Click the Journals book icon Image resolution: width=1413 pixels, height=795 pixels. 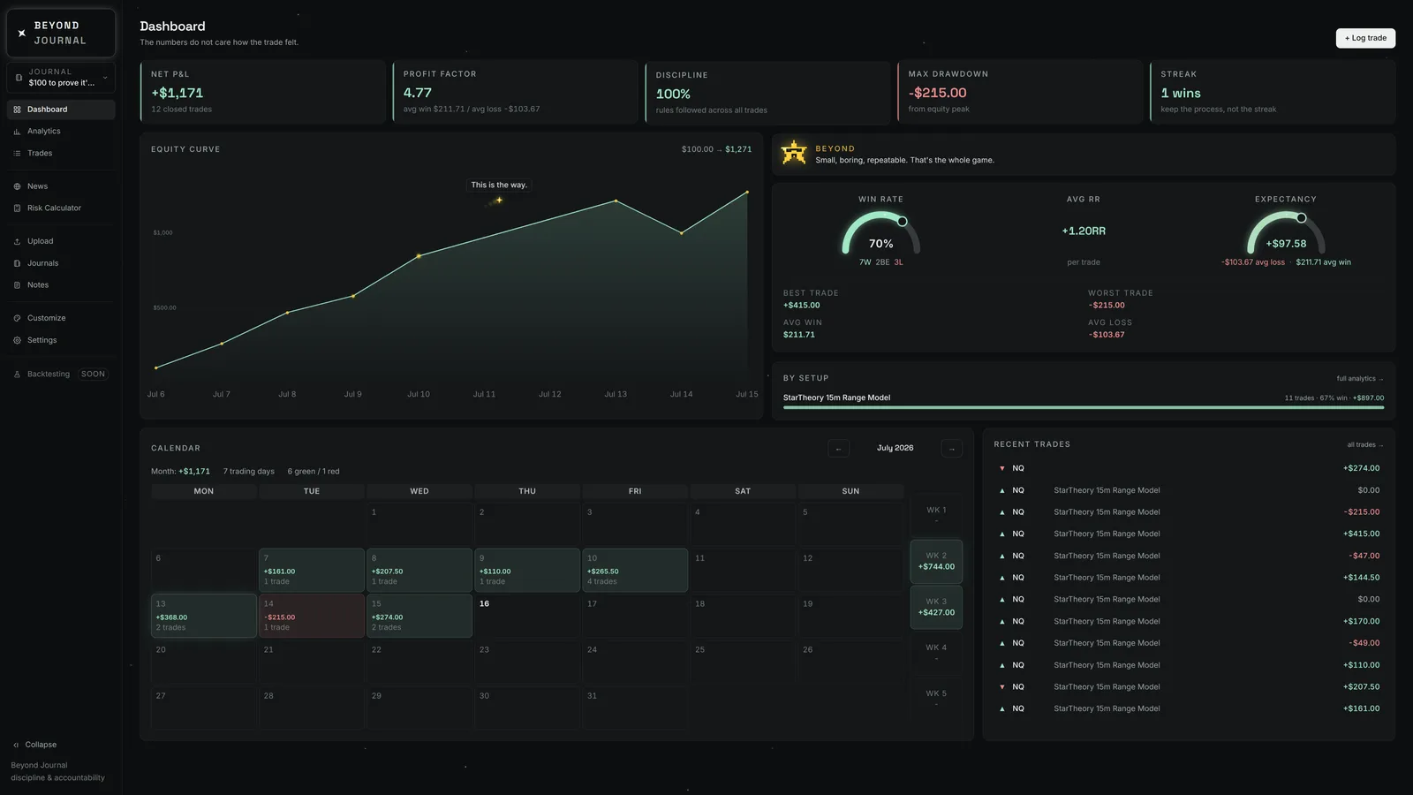click(17, 263)
